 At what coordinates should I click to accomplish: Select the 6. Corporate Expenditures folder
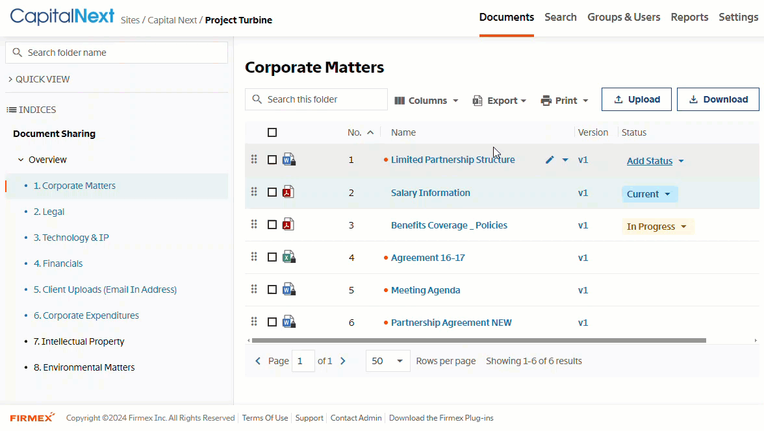click(x=86, y=315)
